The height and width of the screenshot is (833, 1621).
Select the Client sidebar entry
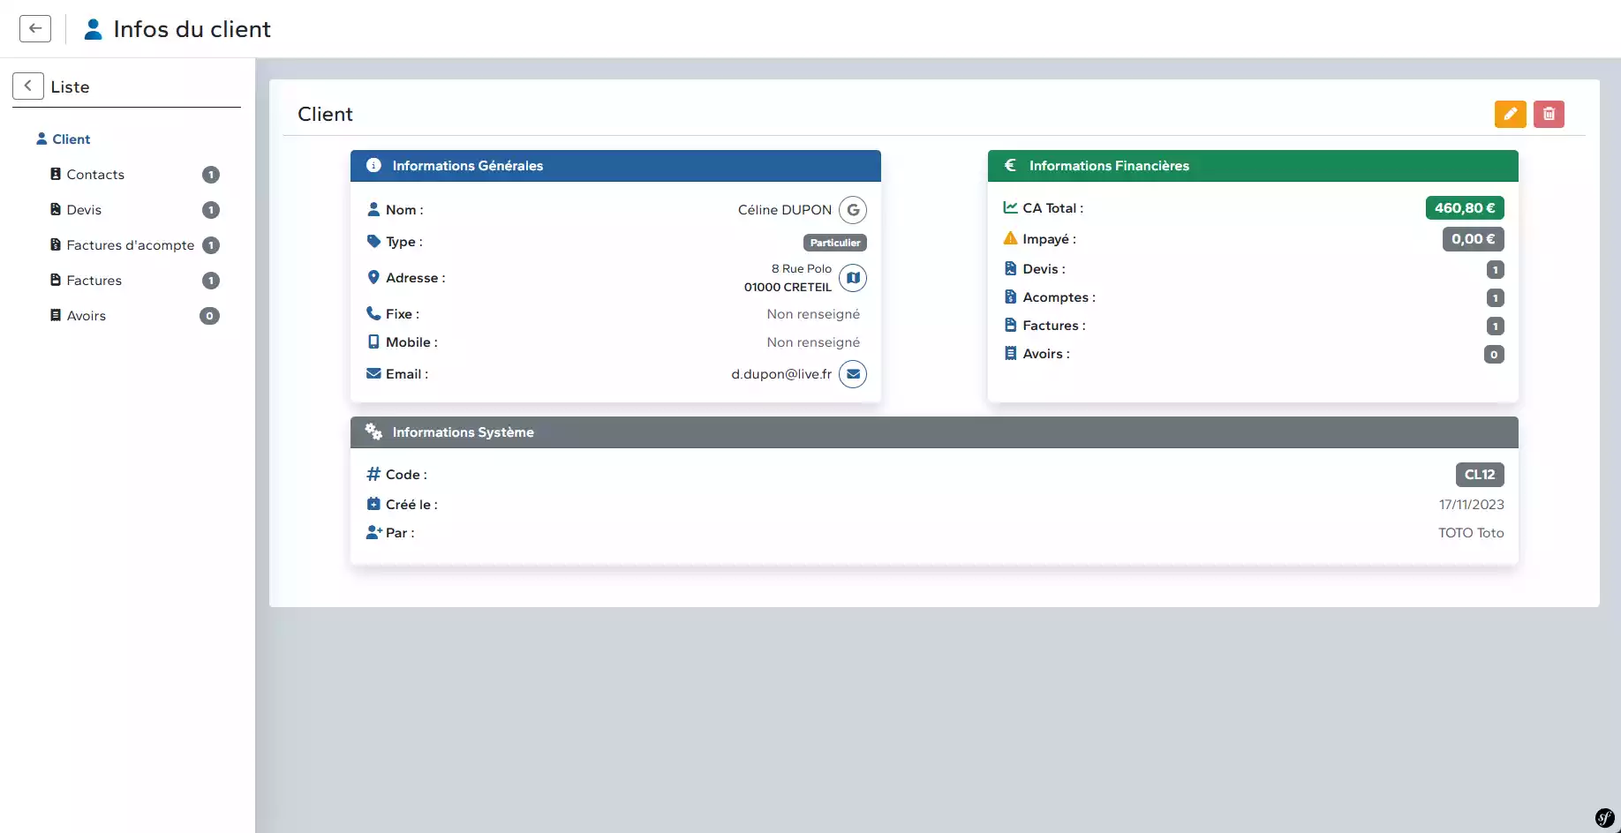[x=71, y=139]
